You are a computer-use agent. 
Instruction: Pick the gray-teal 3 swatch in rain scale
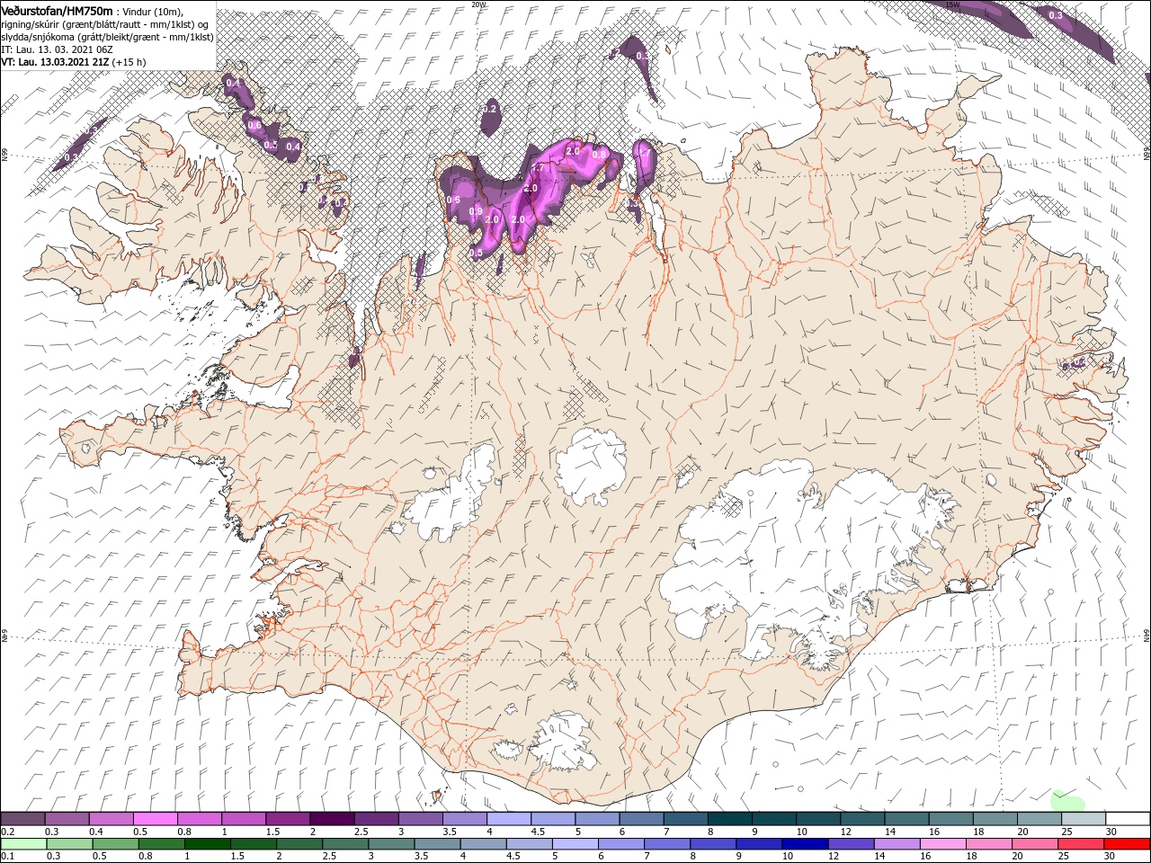pos(391,844)
